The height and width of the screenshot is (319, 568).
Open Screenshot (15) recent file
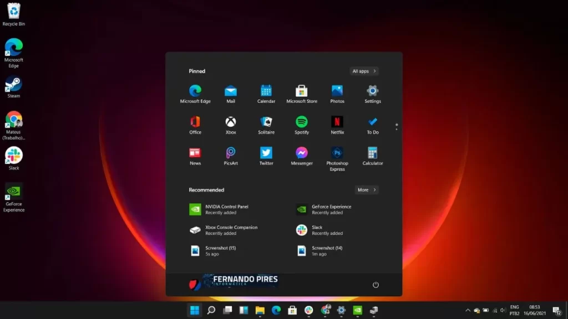tap(212, 251)
